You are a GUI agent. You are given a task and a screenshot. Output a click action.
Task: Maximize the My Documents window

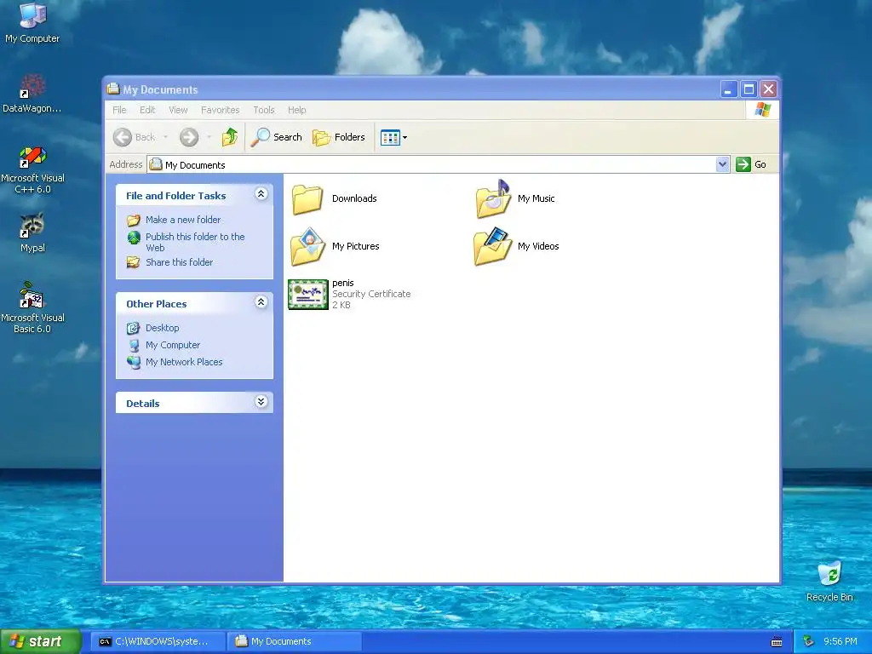point(749,89)
